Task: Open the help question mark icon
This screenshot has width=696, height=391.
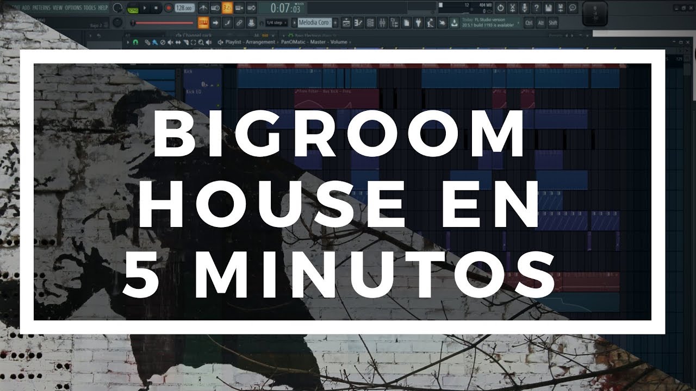Action: 536,8
